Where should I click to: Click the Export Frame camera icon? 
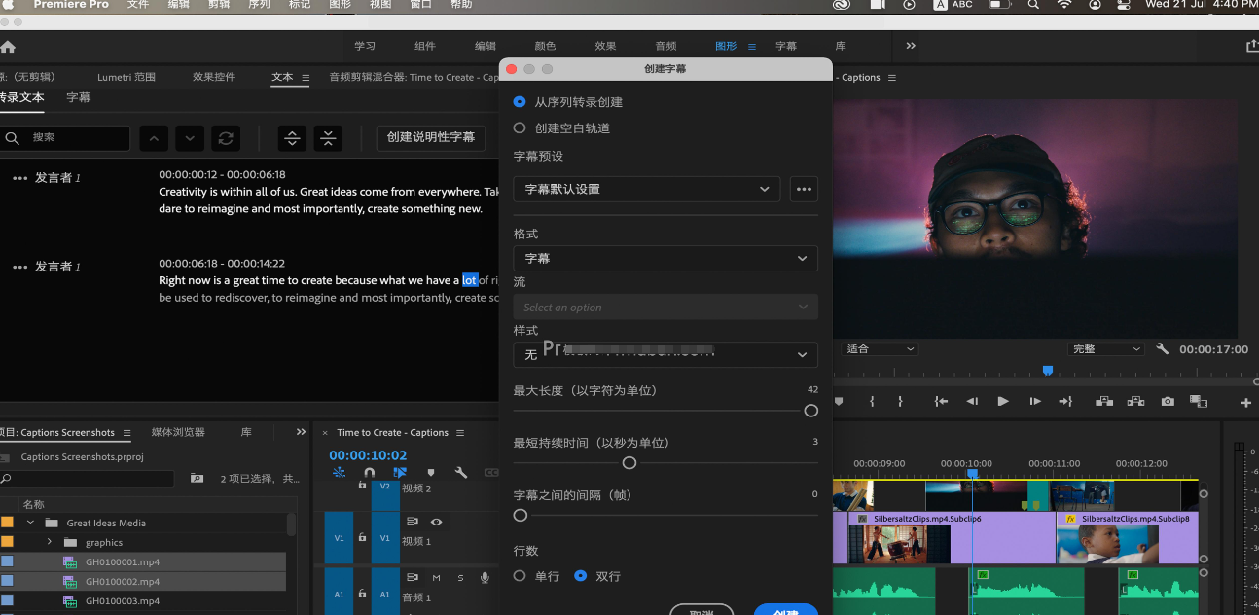1168,401
